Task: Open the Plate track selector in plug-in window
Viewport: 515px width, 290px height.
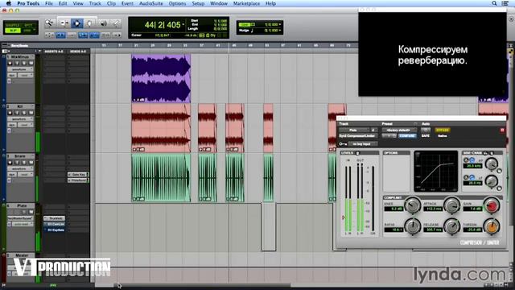Action: click(x=354, y=130)
